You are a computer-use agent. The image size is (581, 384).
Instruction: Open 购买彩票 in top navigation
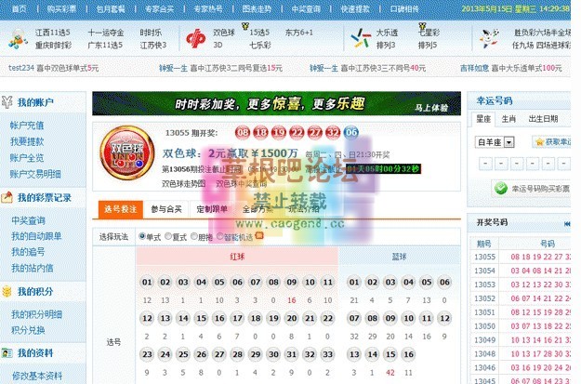tap(61, 8)
